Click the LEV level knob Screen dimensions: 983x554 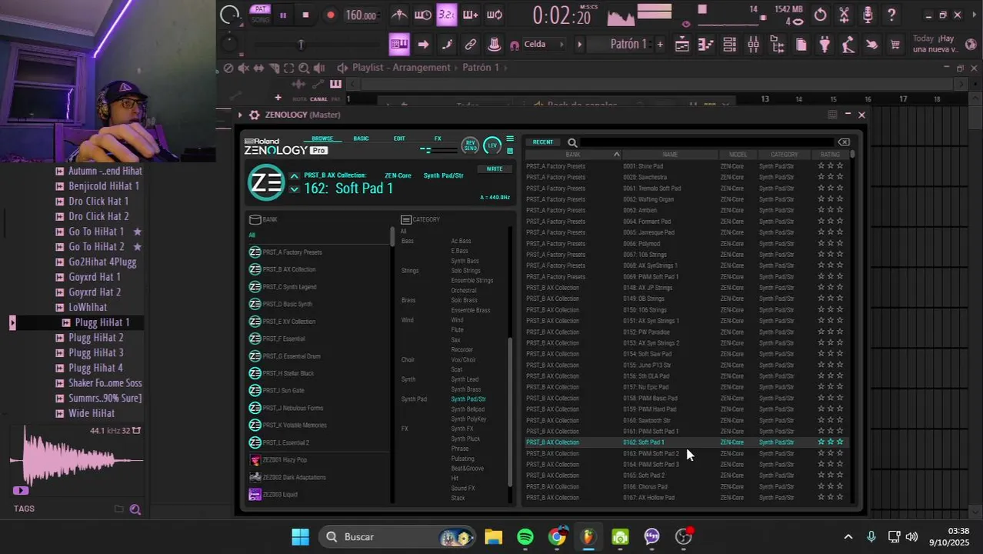click(492, 145)
